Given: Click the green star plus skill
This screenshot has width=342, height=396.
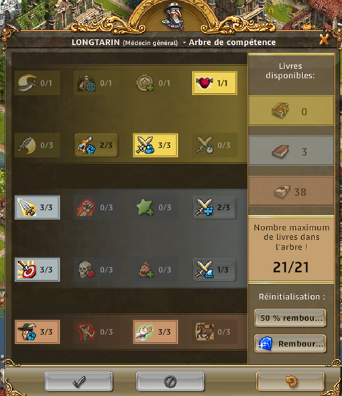Looking at the screenshot, I should tap(155, 207).
